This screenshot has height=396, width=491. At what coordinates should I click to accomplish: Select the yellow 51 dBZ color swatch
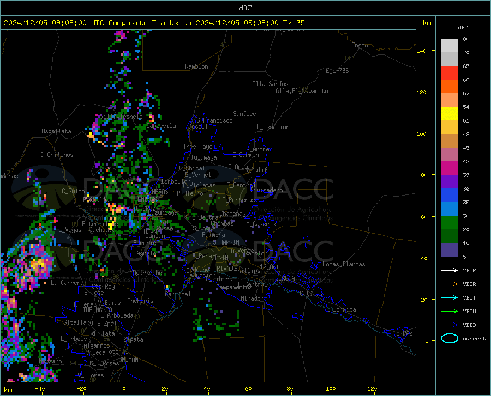450,114
